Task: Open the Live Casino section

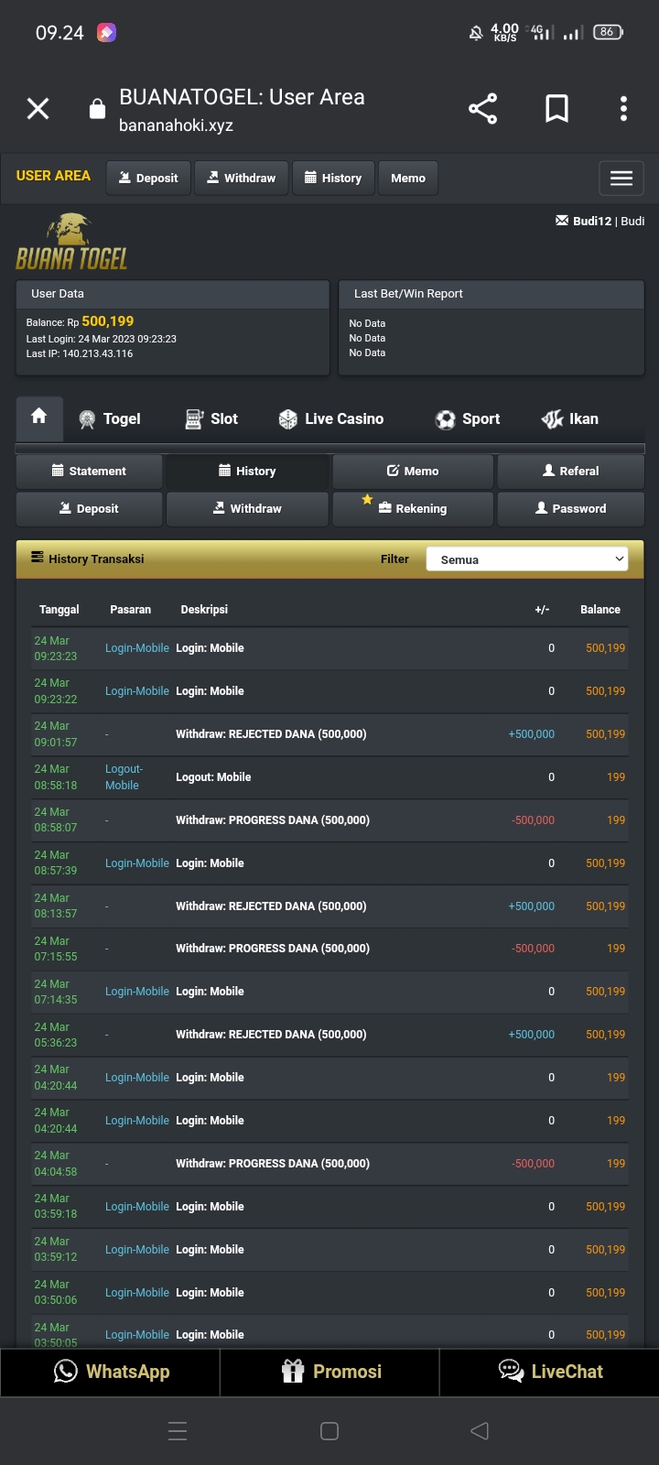Action: pyautogui.click(x=331, y=419)
